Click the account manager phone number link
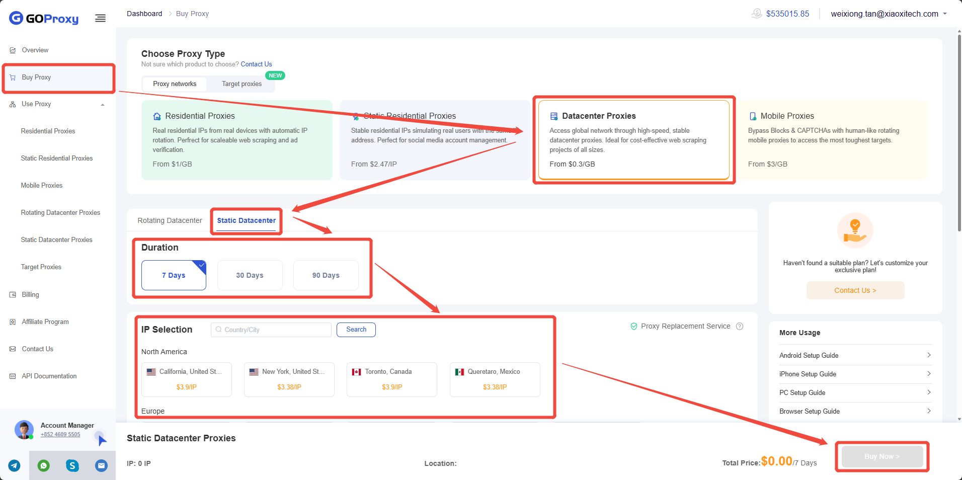962x480 pixels. [60, 435]
